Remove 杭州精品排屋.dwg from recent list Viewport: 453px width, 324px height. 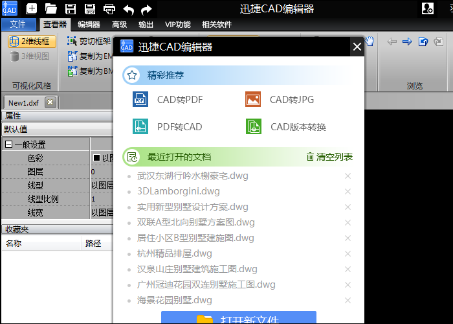348,254
